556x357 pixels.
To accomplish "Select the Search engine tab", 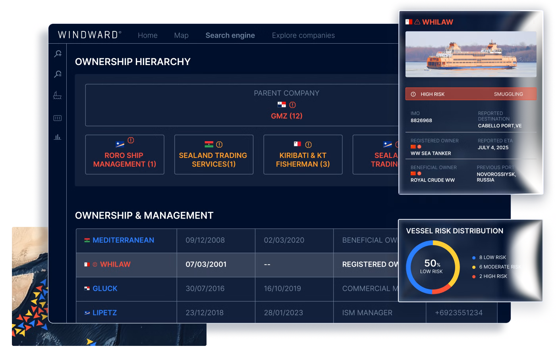I will click(230, 35).
